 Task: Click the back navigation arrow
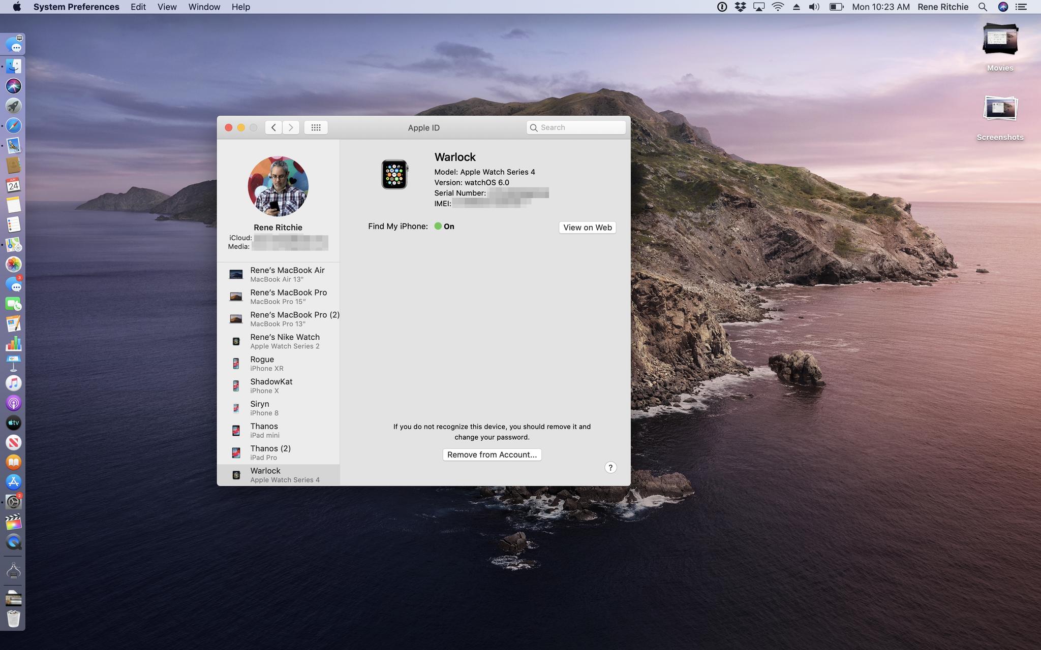pyautogui.click(x=273, y=127)
